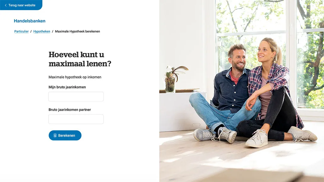Click the second slash separator before Maximale Hypotheek
The image size is (324, 182).
click(x=53, y=31)
